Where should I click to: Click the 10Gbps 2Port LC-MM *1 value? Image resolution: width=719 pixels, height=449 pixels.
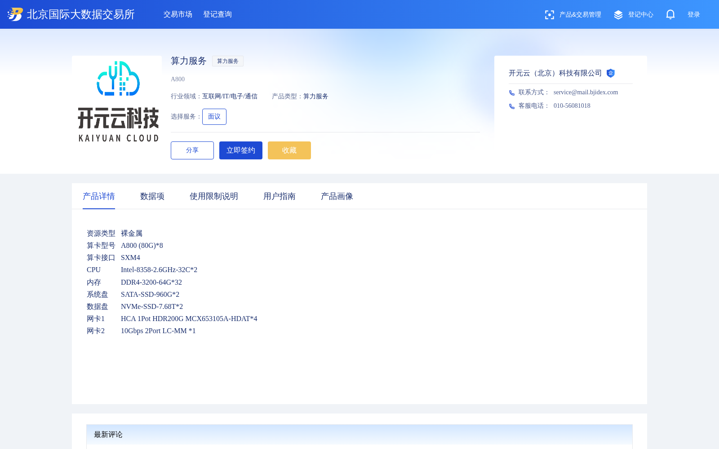point(158,331)
